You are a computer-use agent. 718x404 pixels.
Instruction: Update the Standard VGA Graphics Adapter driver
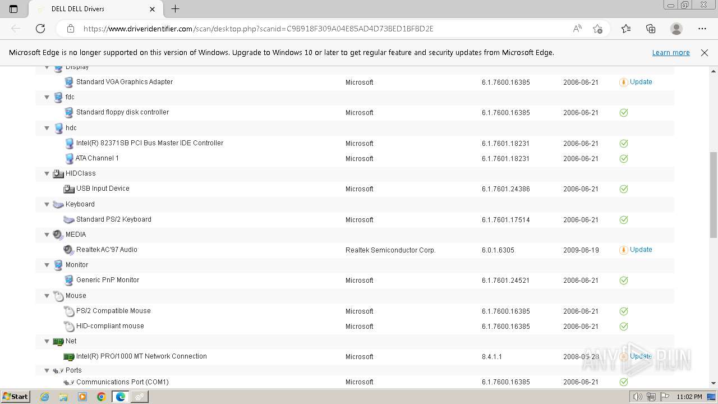tap(641, 82)
